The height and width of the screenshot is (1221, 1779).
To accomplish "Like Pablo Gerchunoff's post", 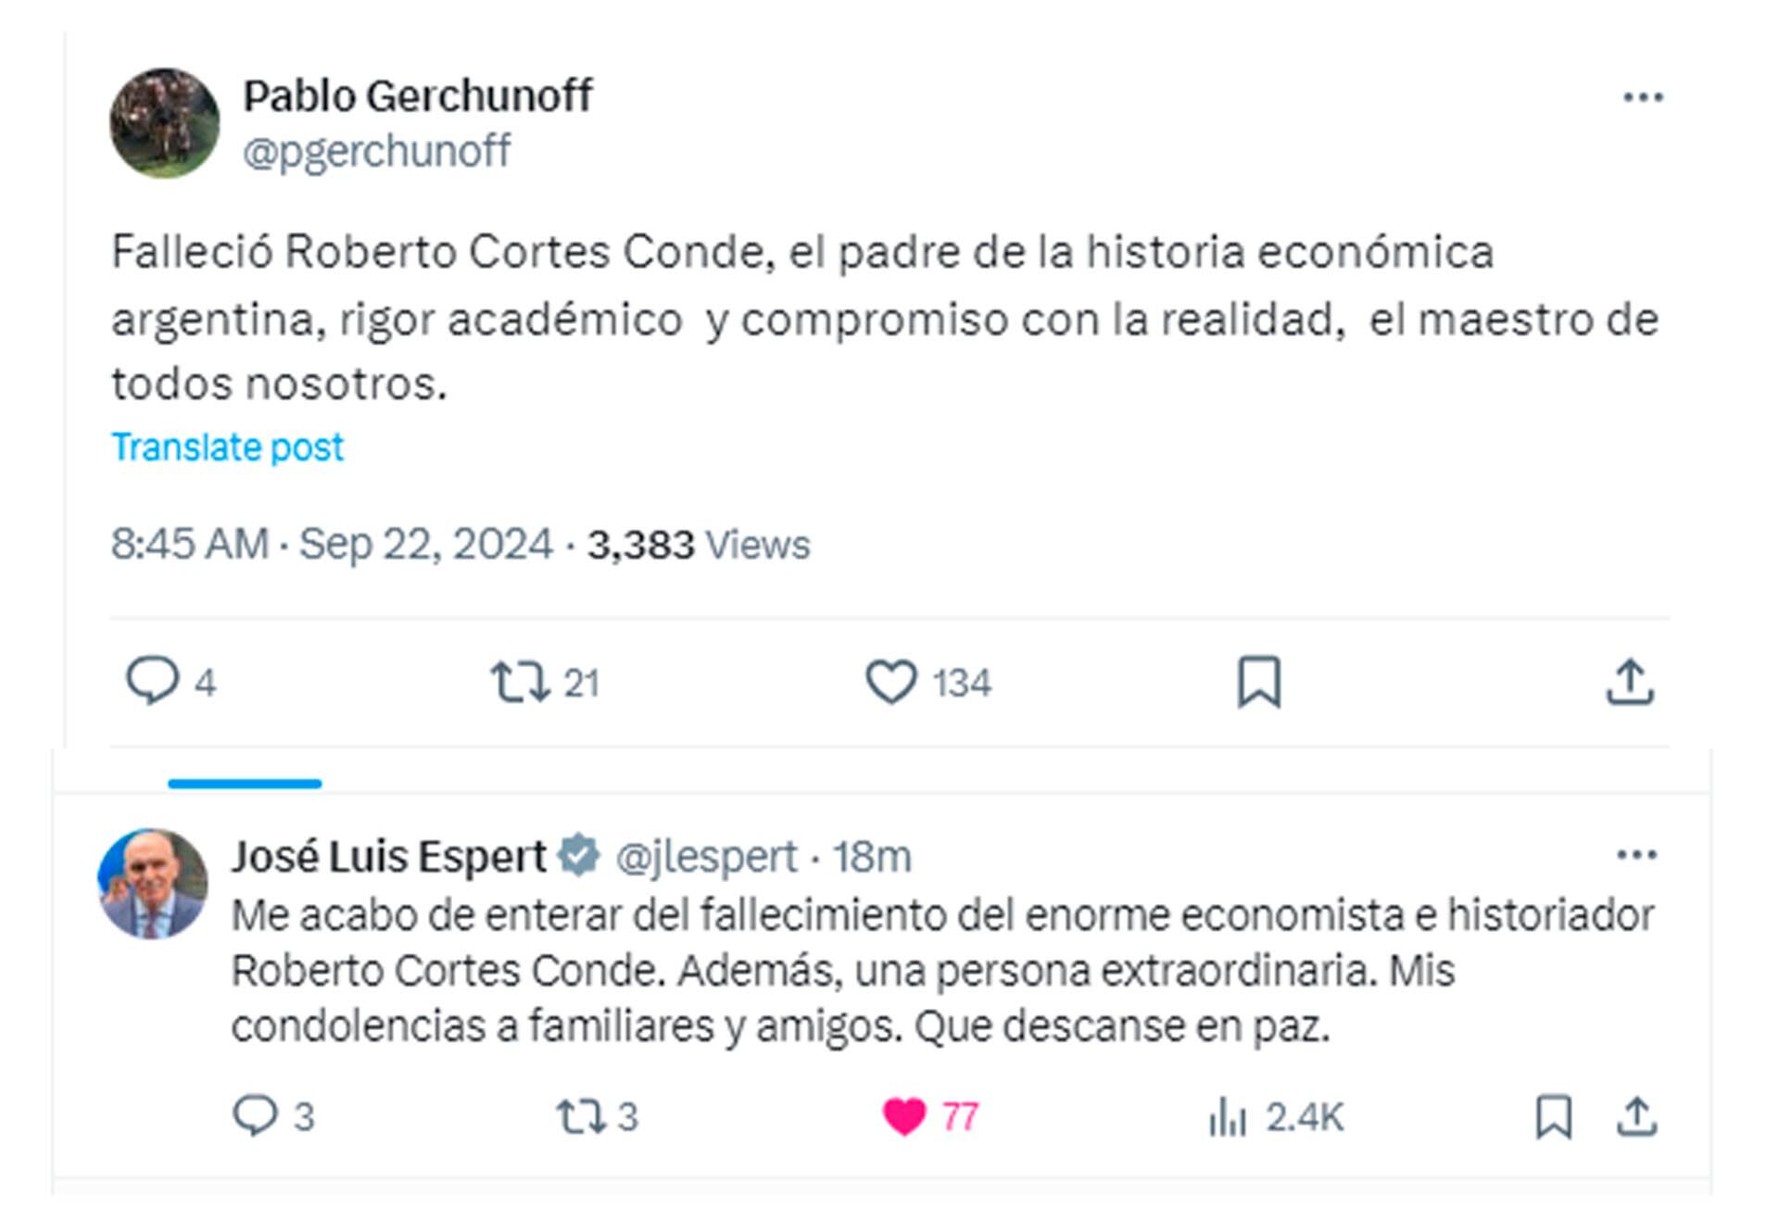I will point(891,682).
